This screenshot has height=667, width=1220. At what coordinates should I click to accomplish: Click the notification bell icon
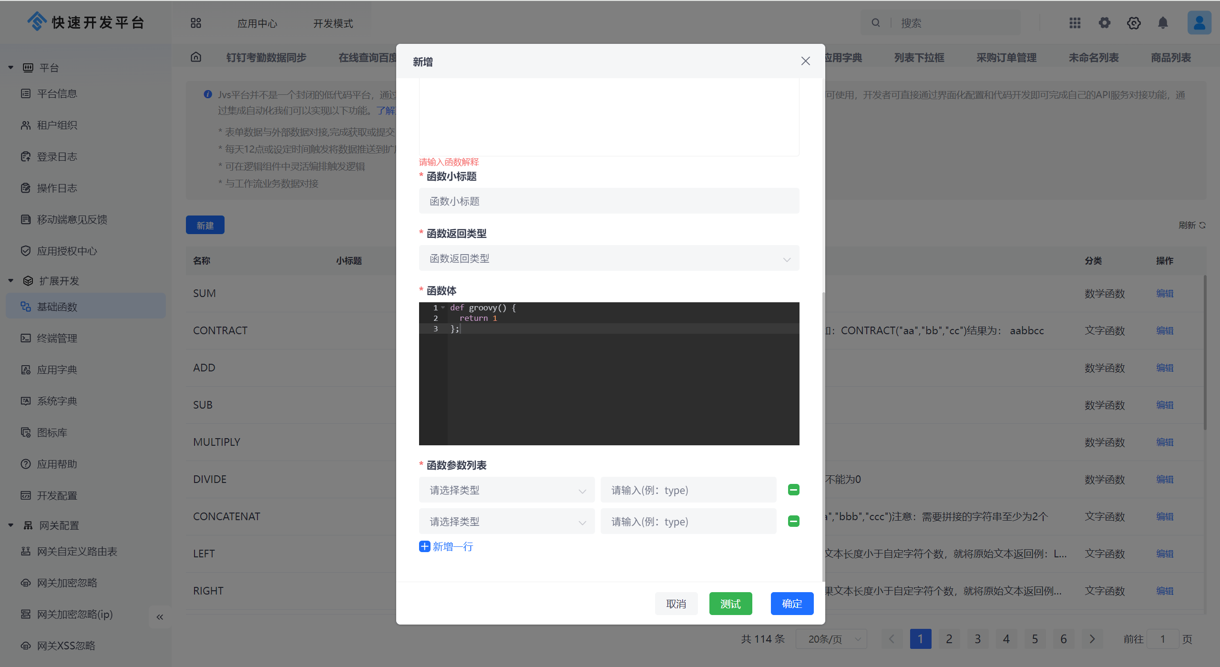pos(1163,23)
